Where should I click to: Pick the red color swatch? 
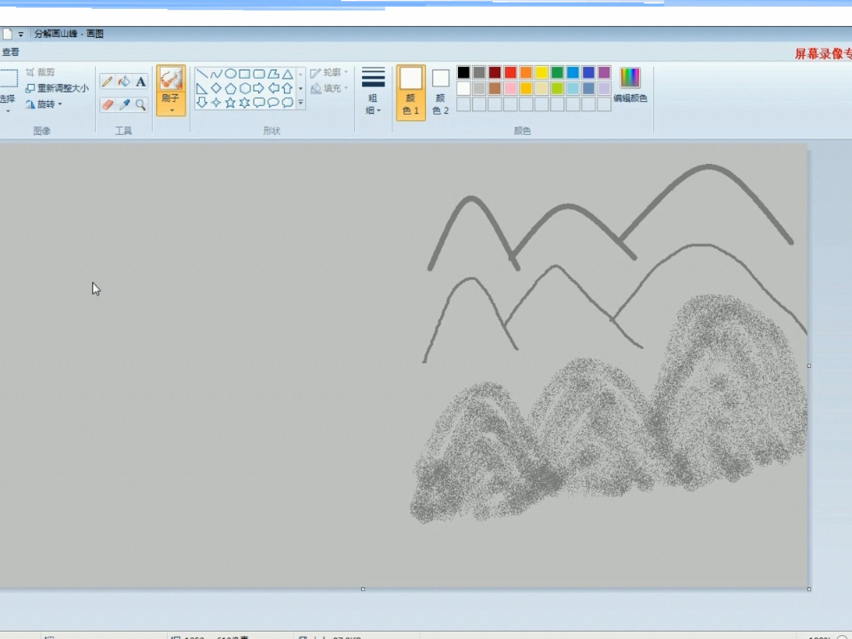coord(510,72)
